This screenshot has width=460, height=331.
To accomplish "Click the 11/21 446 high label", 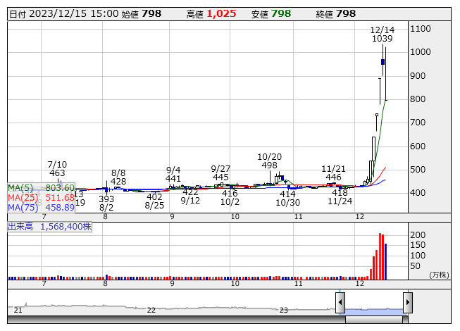I will 333,173.
